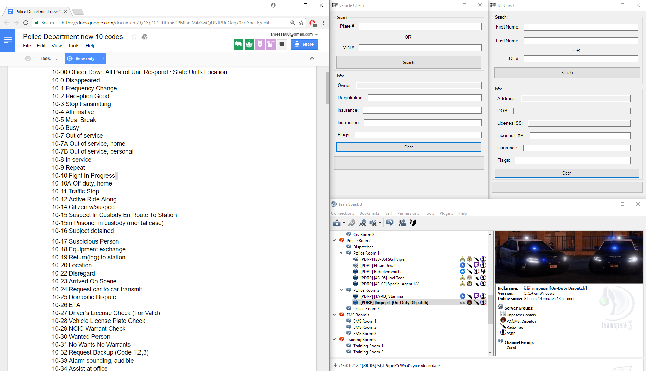This screenshot has width=646, height=371.
Task: Click the First Name field in DL Check
Action: [581, 27]
